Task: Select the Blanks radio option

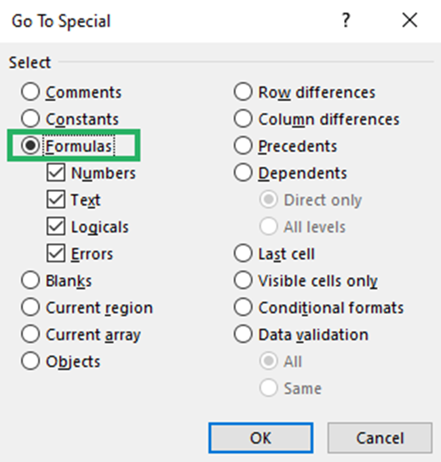Action: (31, 281)
